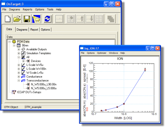Select the N_W5.000u_L5.000u tree item
This screenshot has height=127, width=165.
(x=44, y=88)
